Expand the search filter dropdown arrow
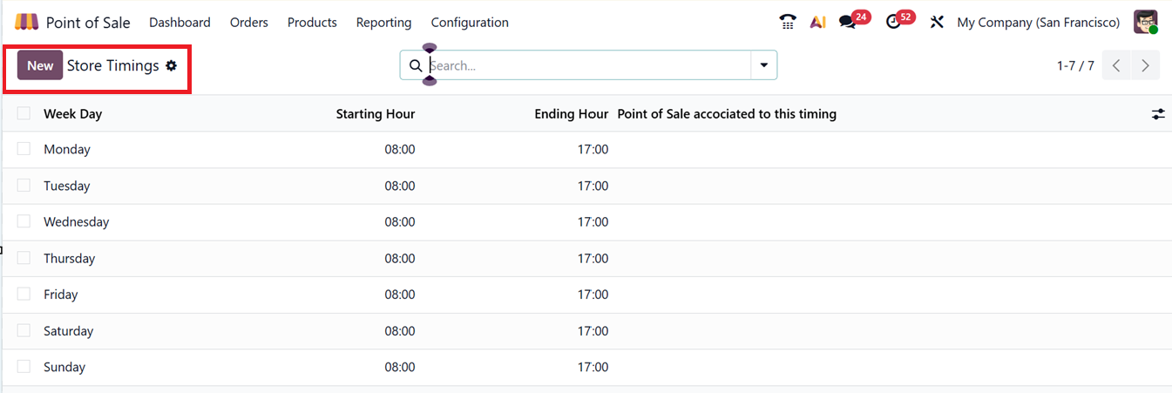This screenshot has width=1172, height=393. coord(764,65)
